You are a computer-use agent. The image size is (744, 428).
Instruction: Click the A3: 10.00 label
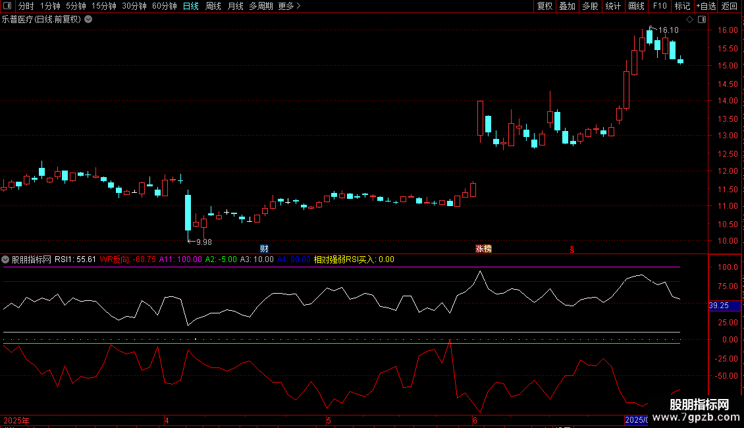pos(257,259)
